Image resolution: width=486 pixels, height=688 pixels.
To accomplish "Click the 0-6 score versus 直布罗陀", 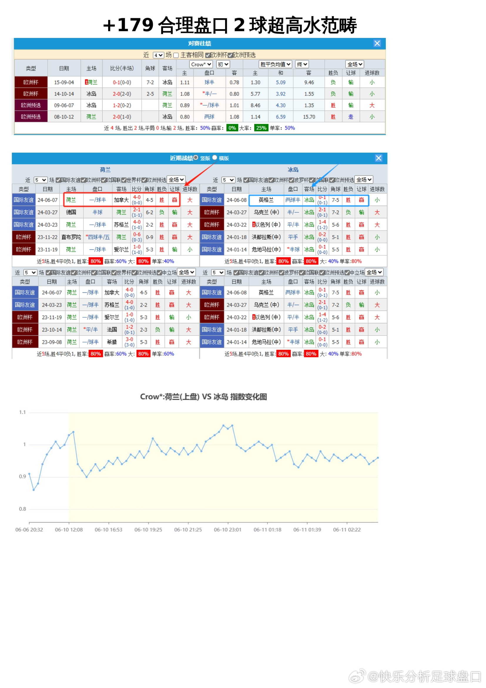I will click(137, 234).
